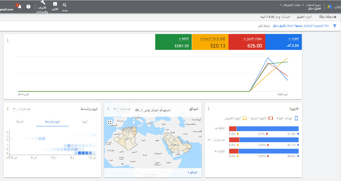
Task: Click the Google Ads logo
Action: 329,7
